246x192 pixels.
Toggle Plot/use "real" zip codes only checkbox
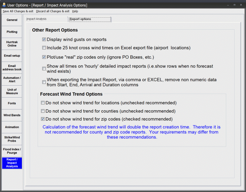[x=44, y=57]
